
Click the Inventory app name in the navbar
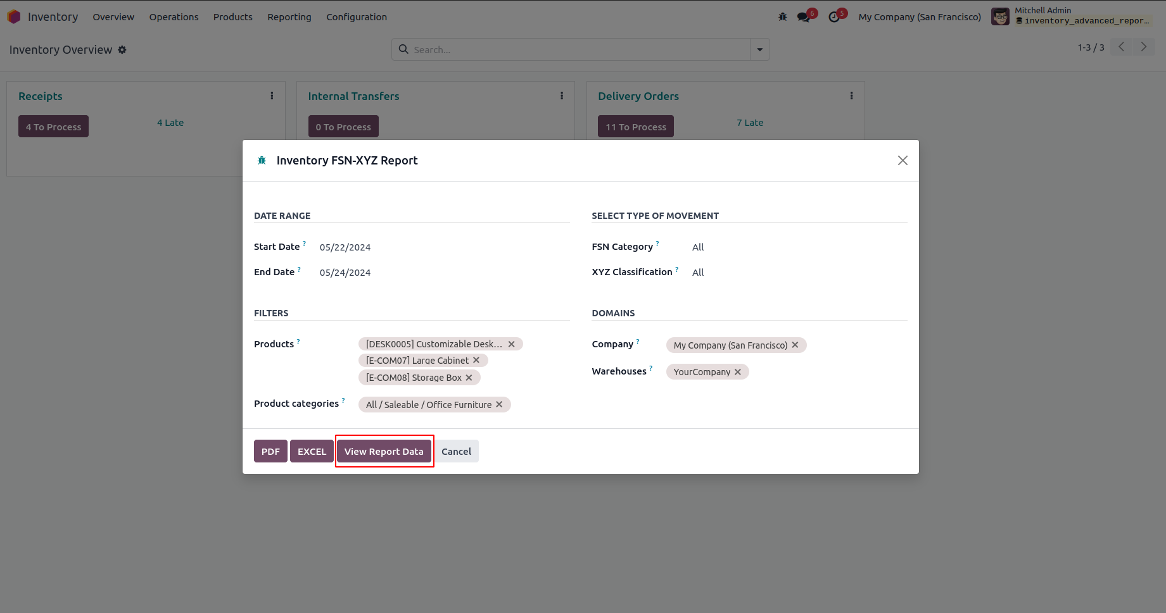[53, 17]
